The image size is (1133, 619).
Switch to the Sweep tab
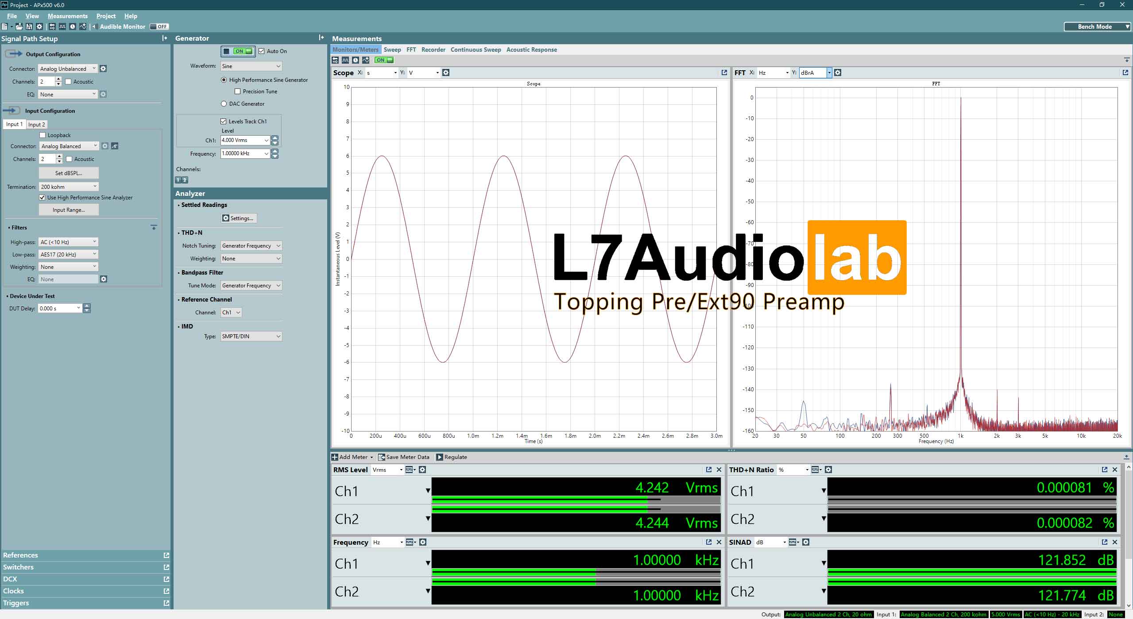pyautogui.click(x=392, y=50)
